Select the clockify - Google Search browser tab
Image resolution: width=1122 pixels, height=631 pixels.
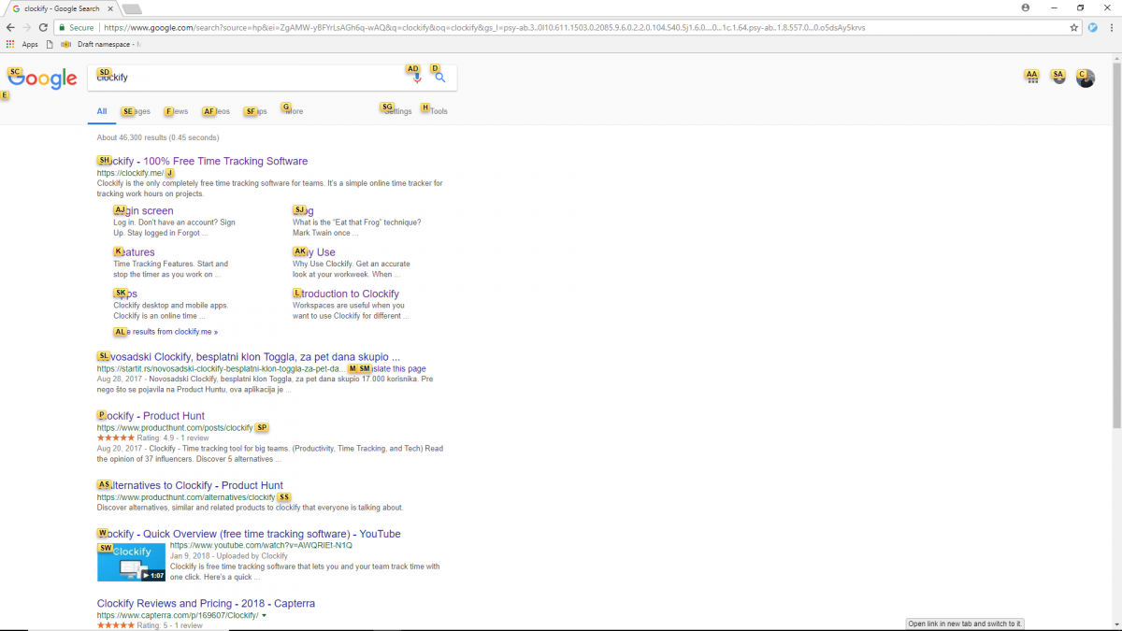[61, 8]
